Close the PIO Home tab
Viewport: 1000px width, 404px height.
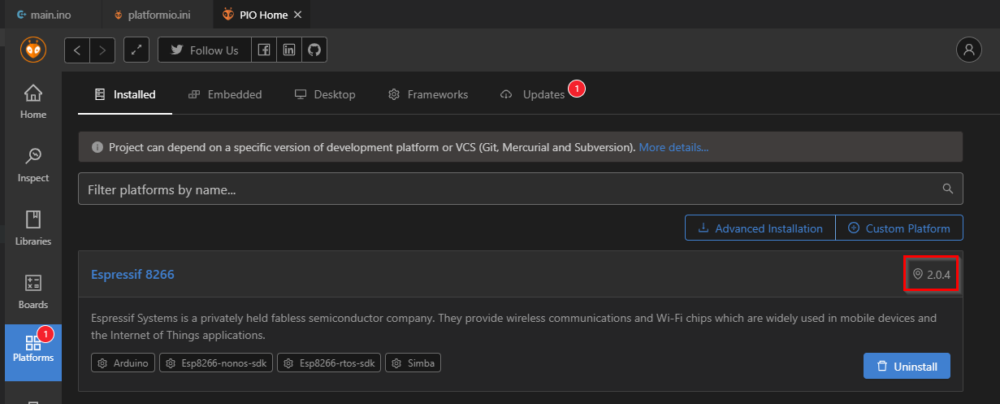point(297,15)
